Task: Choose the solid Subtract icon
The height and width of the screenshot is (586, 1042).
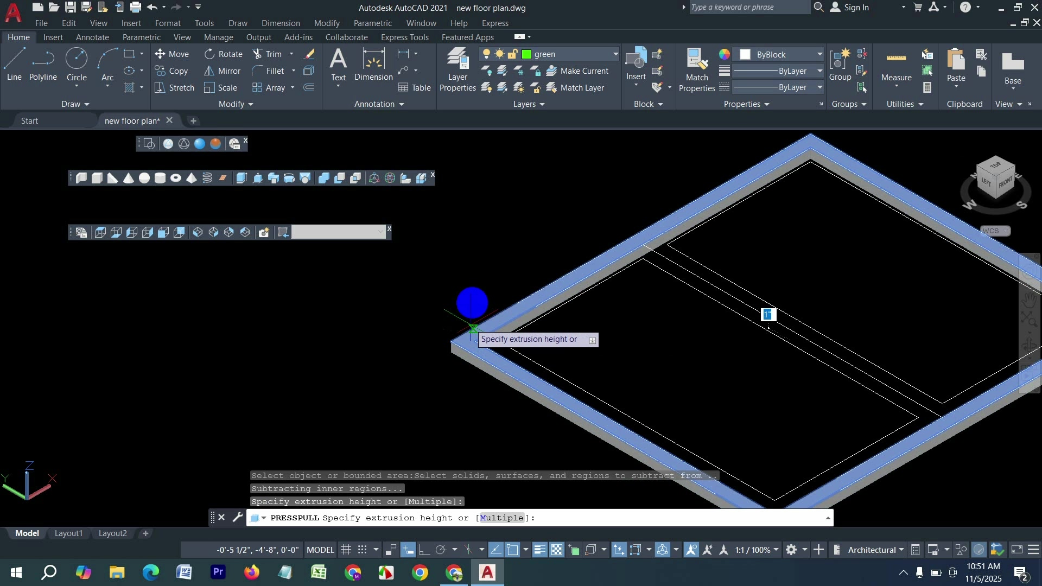Action: pos(340,178)
